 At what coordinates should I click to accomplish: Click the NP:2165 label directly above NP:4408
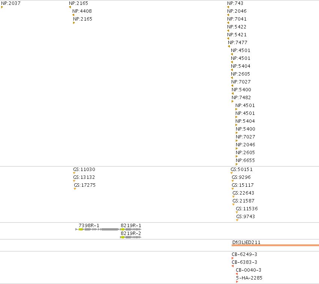point(78,3)
